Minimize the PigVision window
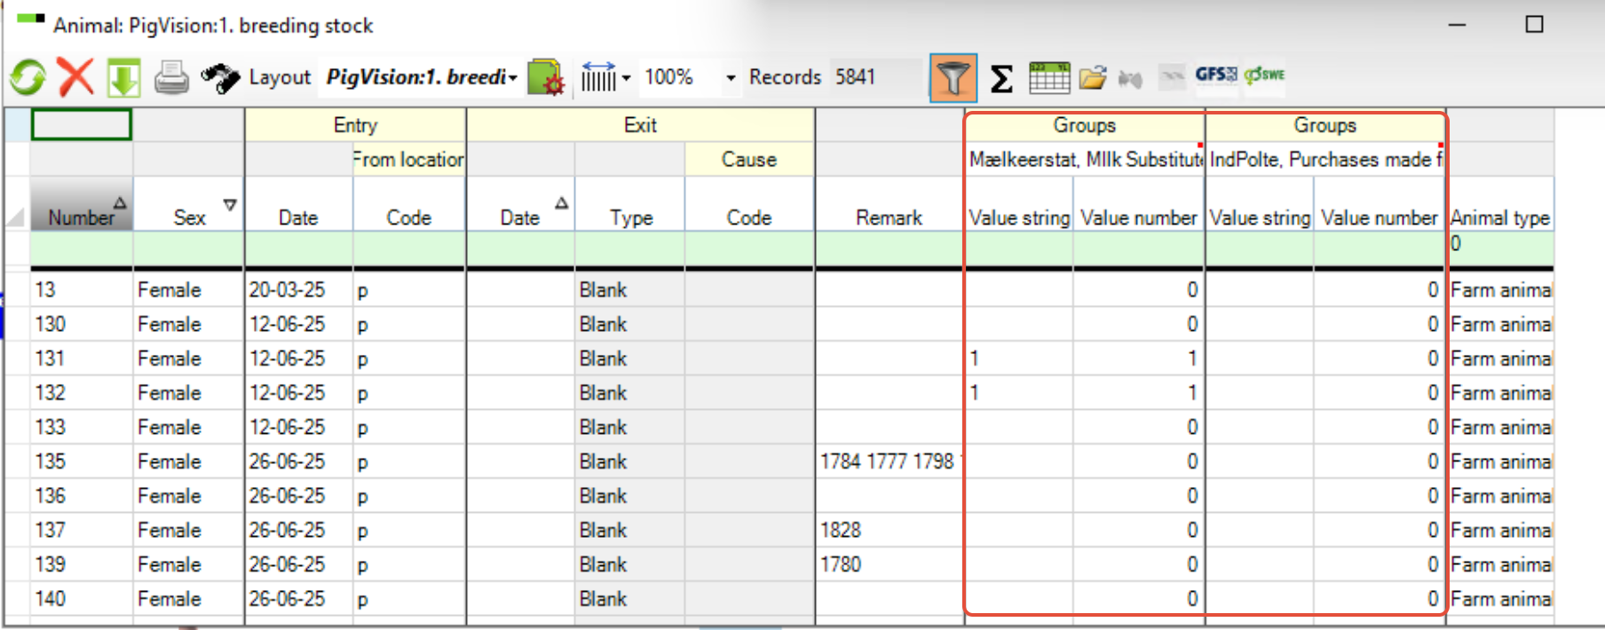Image resolution: width=1605 pixels, height=630 pixels. click(1457, 24)
